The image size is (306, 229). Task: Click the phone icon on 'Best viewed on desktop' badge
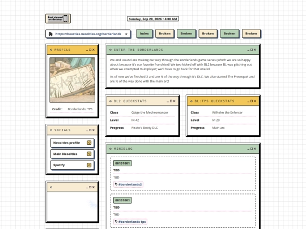click(x=66, y=19)
